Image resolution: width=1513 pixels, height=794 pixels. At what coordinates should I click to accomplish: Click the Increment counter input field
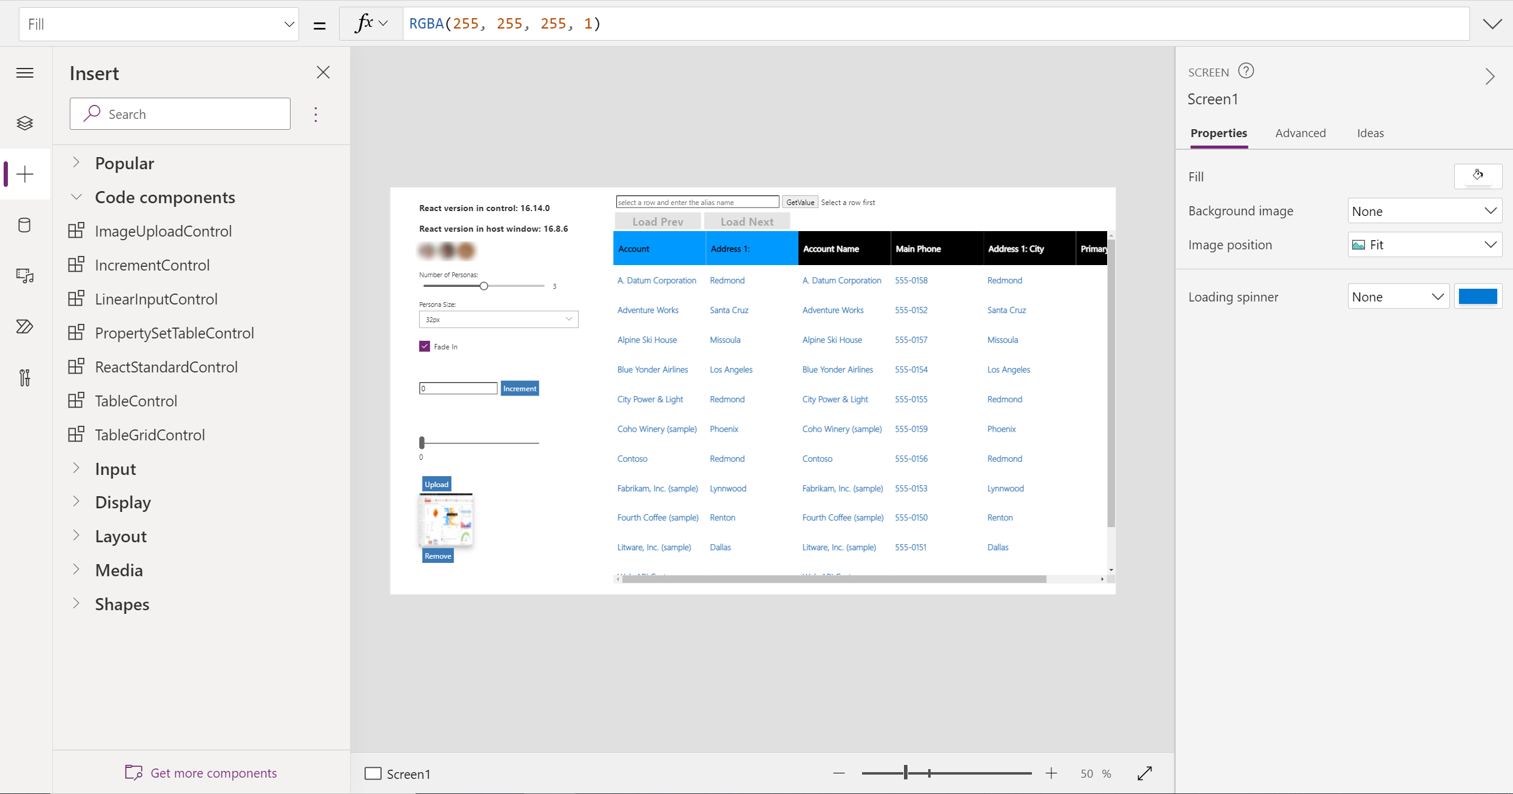458,388
